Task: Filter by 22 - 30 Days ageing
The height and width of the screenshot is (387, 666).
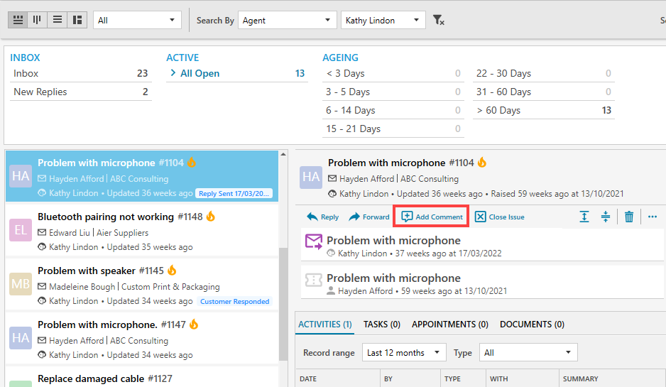Action: click(544, 73)
